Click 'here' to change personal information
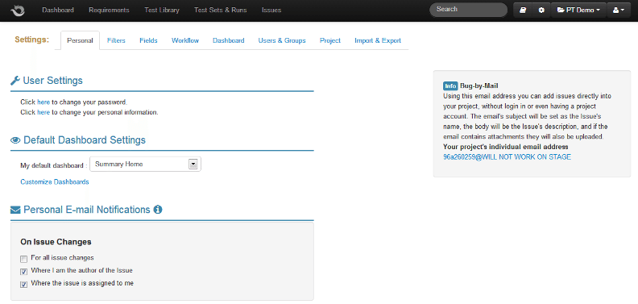 pyautogui.click(x=43, y=112)
